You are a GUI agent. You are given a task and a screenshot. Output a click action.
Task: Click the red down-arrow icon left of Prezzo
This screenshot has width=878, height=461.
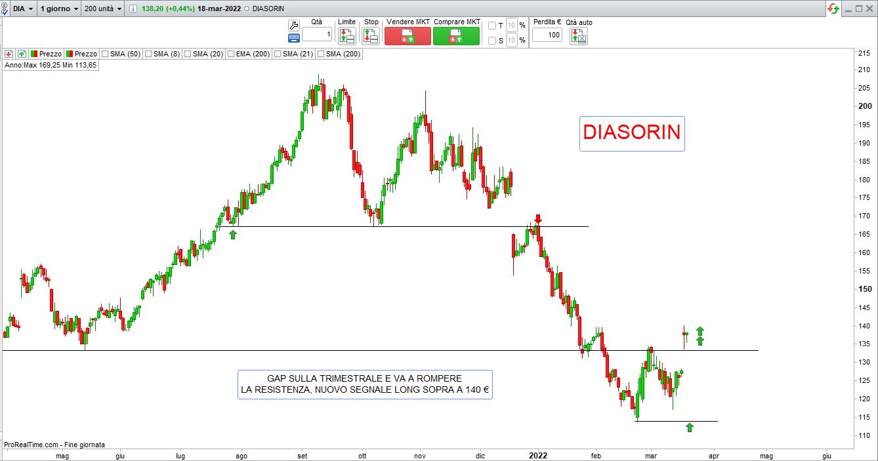[9, 54]
